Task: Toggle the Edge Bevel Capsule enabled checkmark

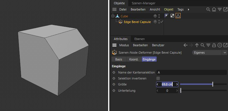Action: coord(162,22)
